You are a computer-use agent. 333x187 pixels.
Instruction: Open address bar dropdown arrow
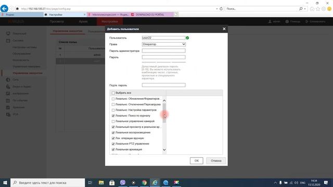217,9
